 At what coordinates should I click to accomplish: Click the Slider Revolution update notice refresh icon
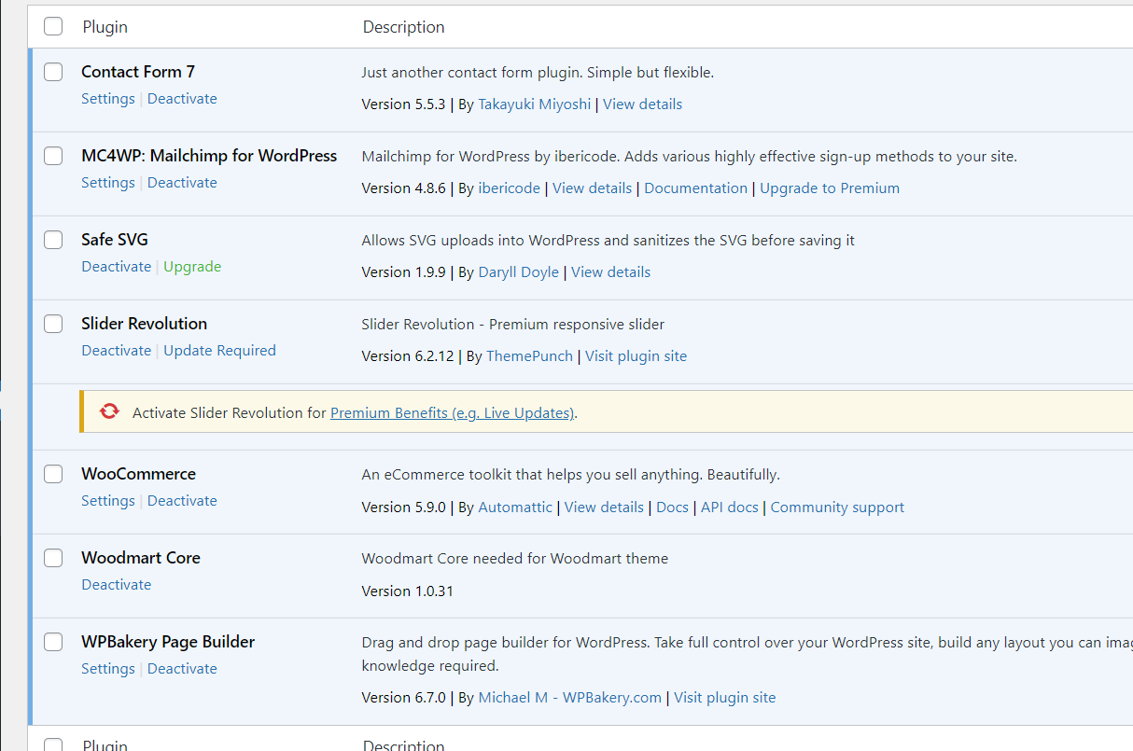click(110, 411)
